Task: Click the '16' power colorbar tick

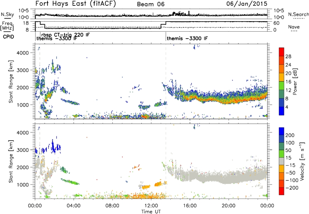Action: click(x=288, y=82)
